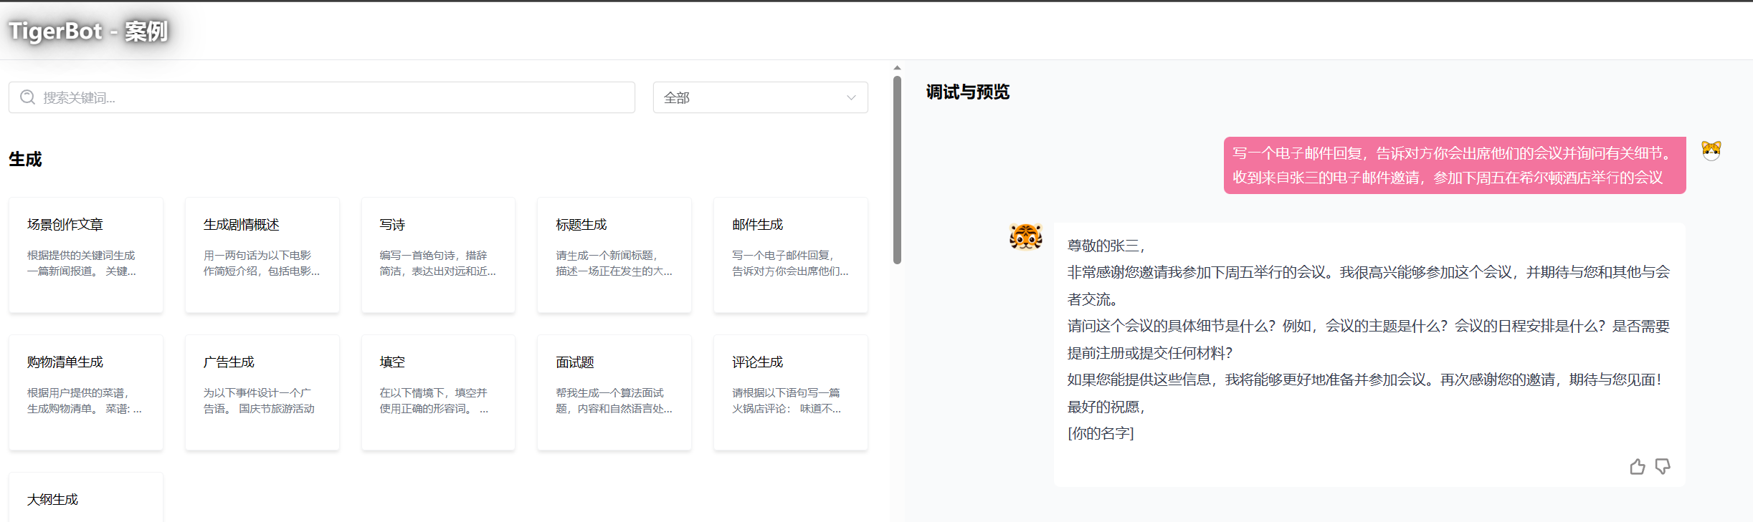Open the 写诗 case card

click(438, 255)
